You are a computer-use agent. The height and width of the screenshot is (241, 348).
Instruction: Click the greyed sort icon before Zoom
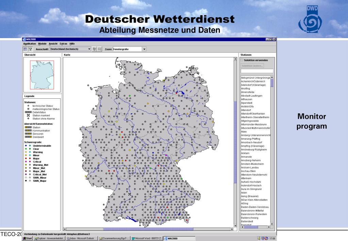99,49
